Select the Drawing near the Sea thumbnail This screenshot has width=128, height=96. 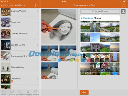coord(6,56)
